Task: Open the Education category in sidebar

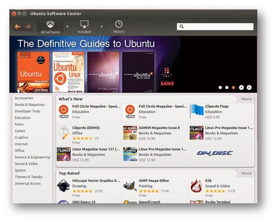Action: click(23, 118)
